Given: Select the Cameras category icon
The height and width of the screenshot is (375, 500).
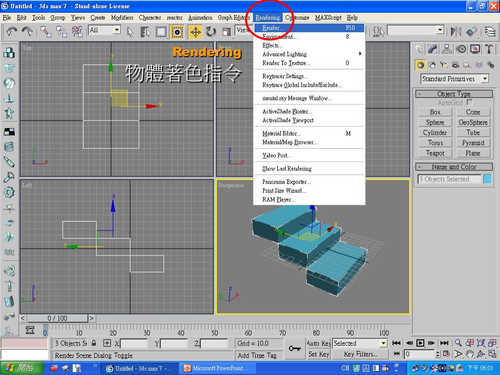Looking at the screenshot, I should (x=456, y=65).
